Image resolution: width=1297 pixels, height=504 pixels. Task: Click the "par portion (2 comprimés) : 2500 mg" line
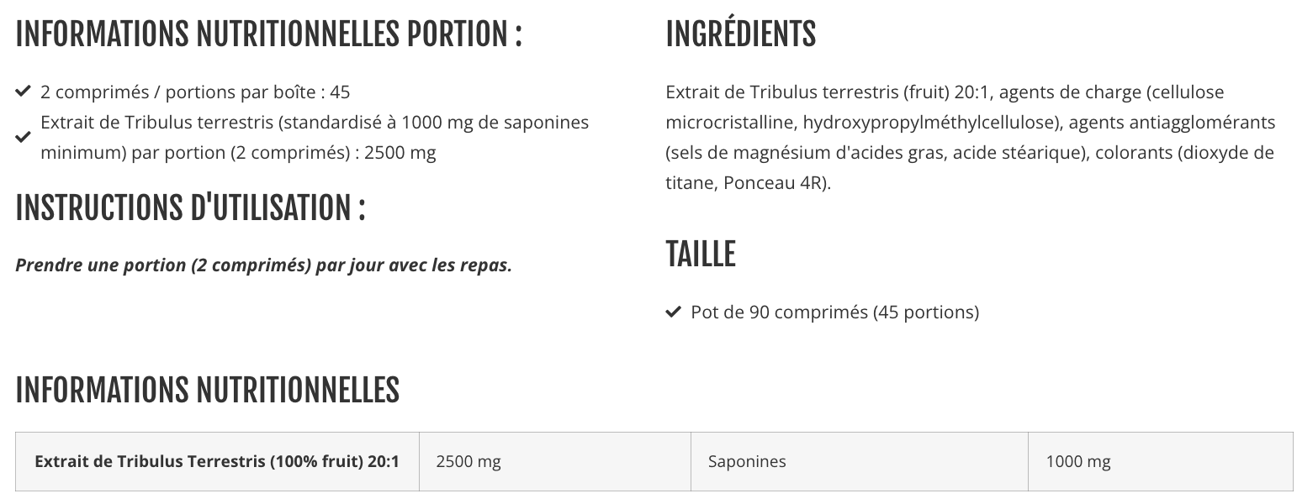click(238, 154)
